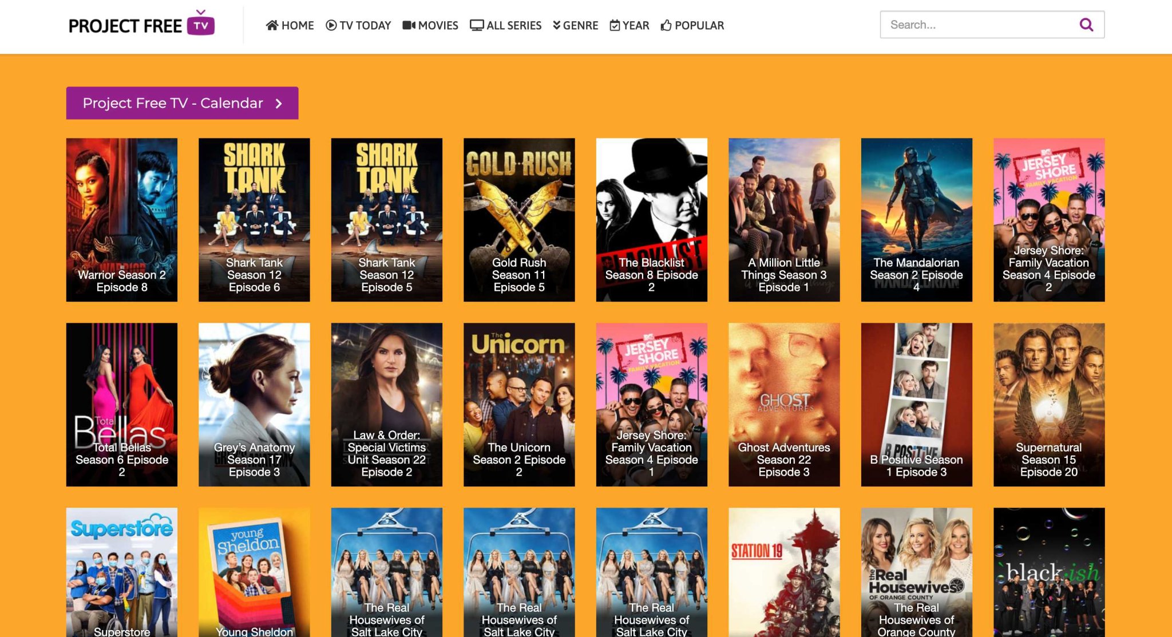Click the Project Free TV logo
Viewport: 1172px width, 637px height.
point(141,24)
